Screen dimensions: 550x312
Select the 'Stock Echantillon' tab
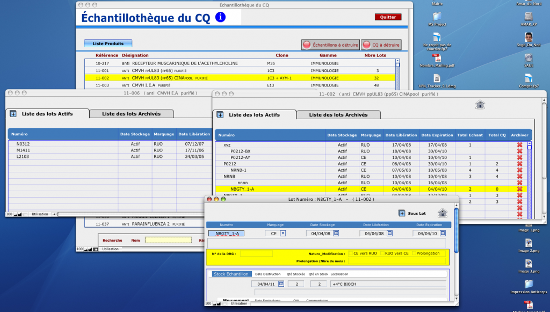tap(231, 274)
